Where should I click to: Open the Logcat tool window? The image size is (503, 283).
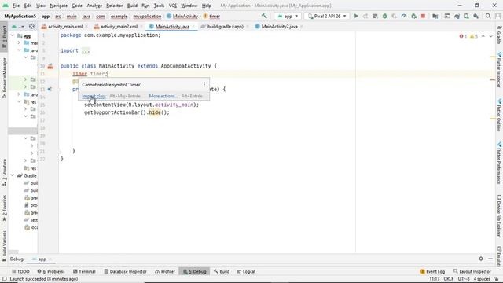246,271
